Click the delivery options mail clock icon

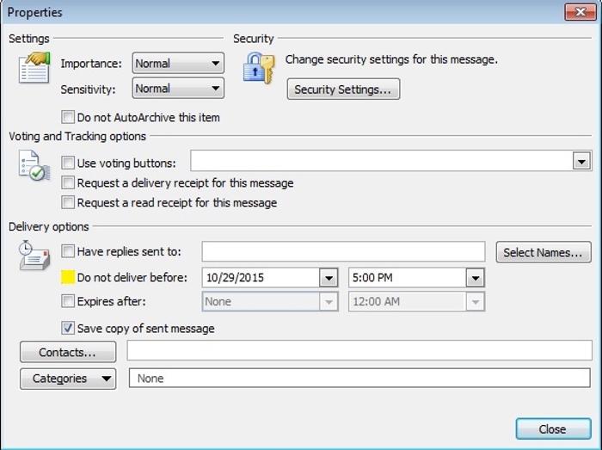pyautogui.click(x=34, y=256)
